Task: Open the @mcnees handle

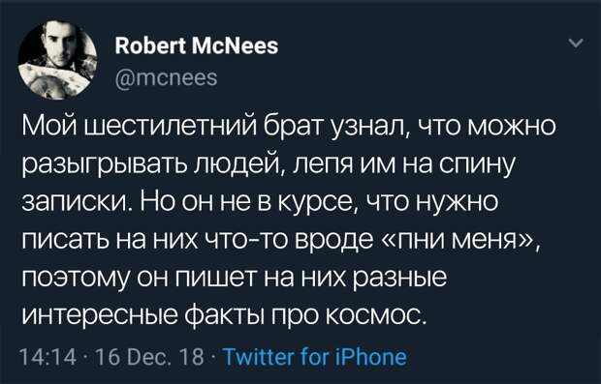Action: click(166, 77)
